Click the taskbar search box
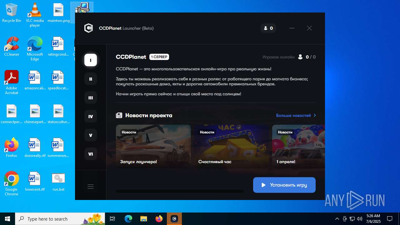This screenshot has width=400, height=225. point(61,219)
